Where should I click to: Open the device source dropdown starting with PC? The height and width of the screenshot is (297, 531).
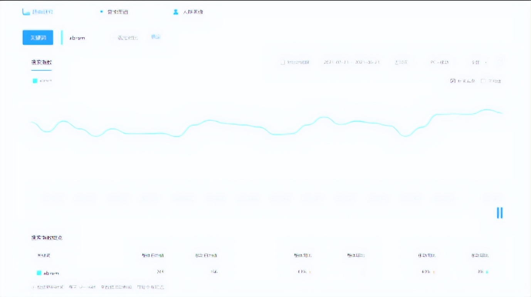pyautogui.click(x=439, y=62)
